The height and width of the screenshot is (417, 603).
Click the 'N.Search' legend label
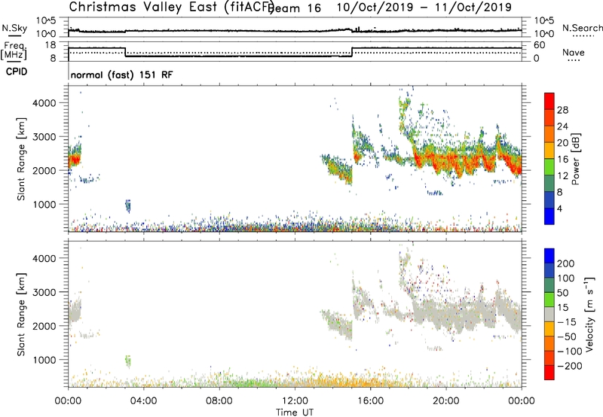pos(582,28)
